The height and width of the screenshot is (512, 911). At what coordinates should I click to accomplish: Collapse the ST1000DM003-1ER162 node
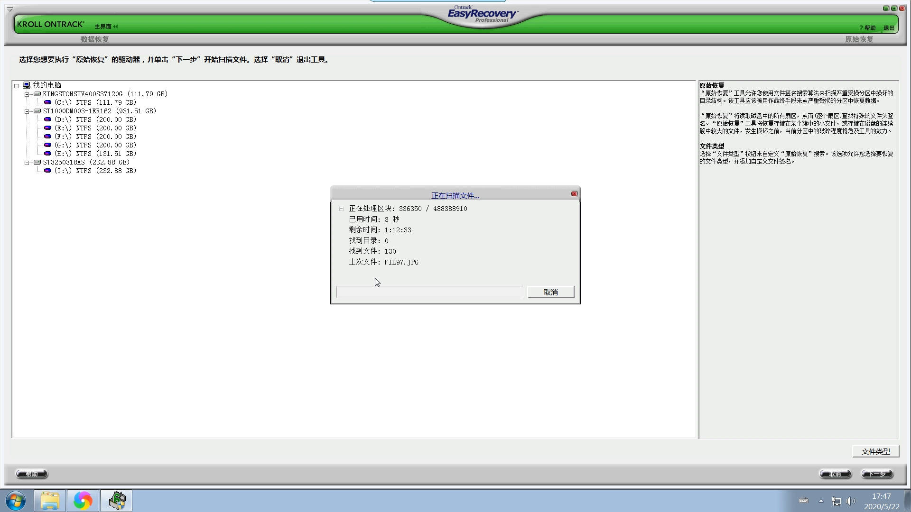27,111
